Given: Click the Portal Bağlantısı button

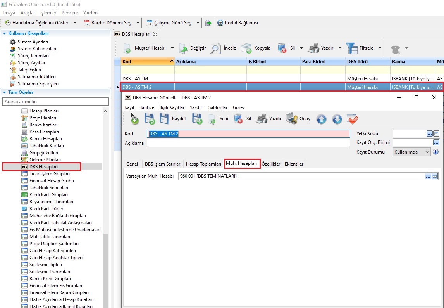Looking at the screenshot, I should [237, 23].
